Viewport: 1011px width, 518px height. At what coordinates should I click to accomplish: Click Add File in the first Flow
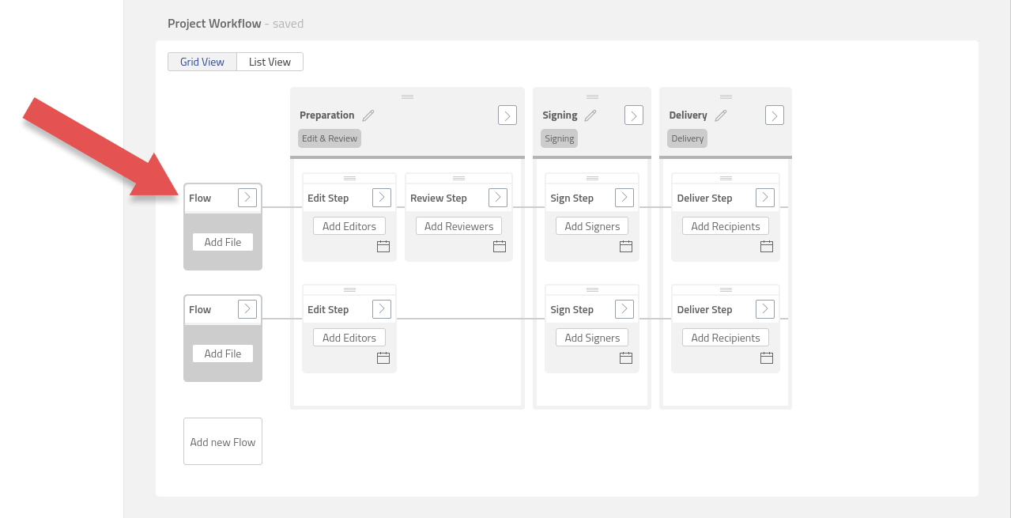coord(223,242)
